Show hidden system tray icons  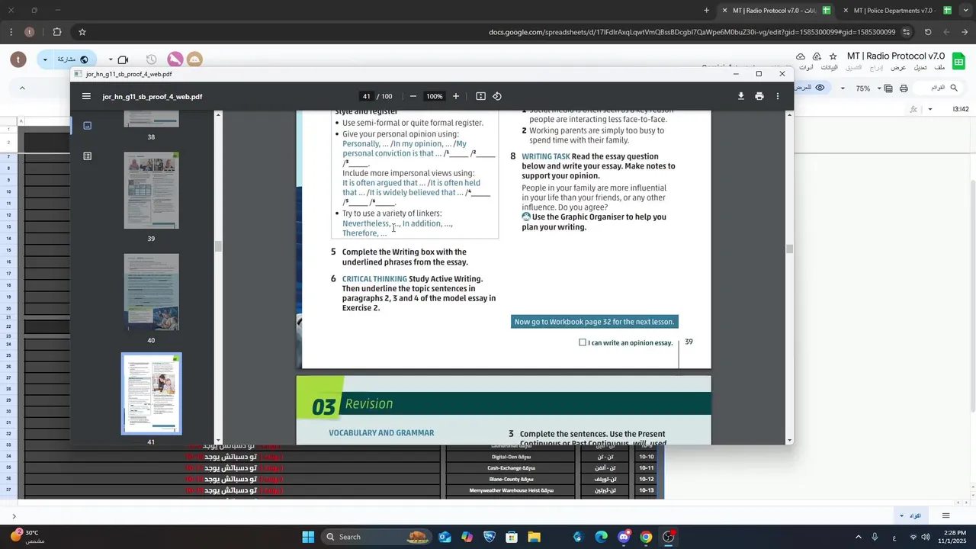(x=858, y=537)
